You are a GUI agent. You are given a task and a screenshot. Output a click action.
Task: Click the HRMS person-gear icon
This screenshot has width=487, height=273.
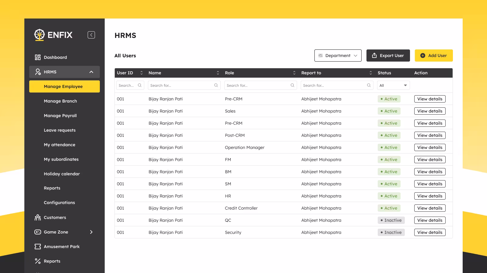[x=38, y=72]
